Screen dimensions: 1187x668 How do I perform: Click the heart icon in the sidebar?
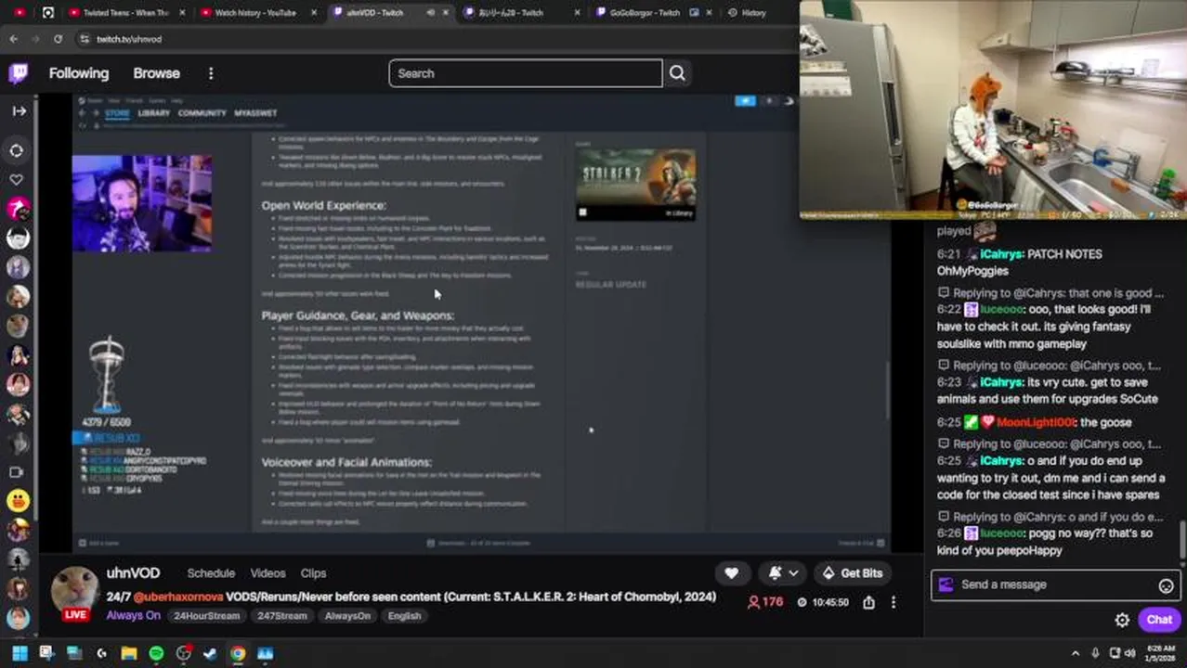[x=17, y=179]
